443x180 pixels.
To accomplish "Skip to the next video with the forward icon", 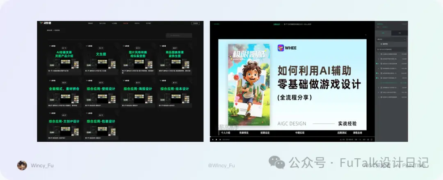I will pyautogui.click(x=220, y=139).
